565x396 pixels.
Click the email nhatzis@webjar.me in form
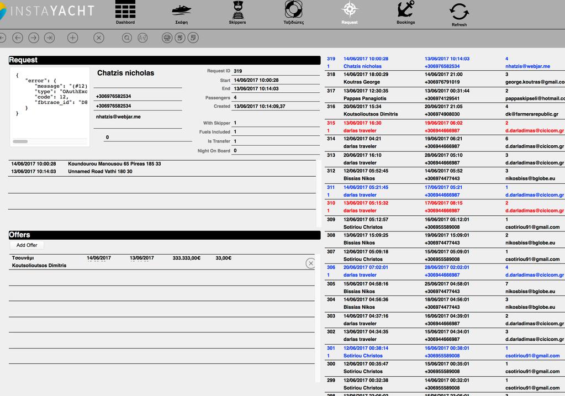point(118,117)
